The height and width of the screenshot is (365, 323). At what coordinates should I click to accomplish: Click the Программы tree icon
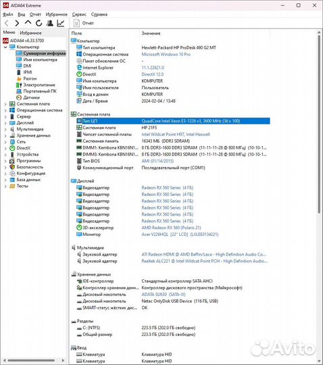[12, 161]
